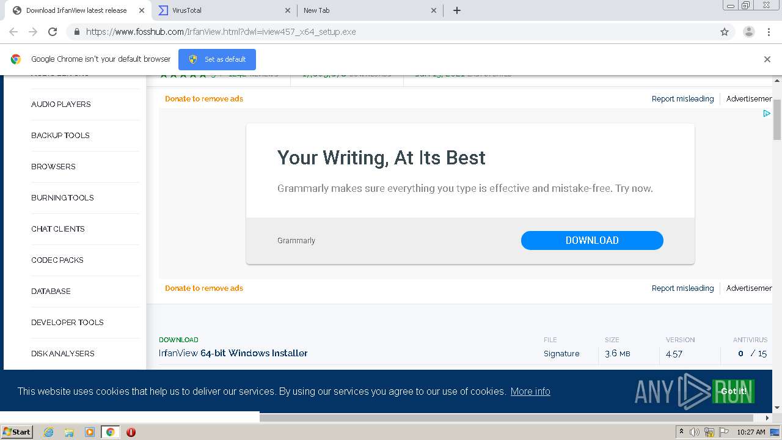Screen dimensions: 782x440
Task: Click the Chrome taskbar icon
Action: (110, 432)
